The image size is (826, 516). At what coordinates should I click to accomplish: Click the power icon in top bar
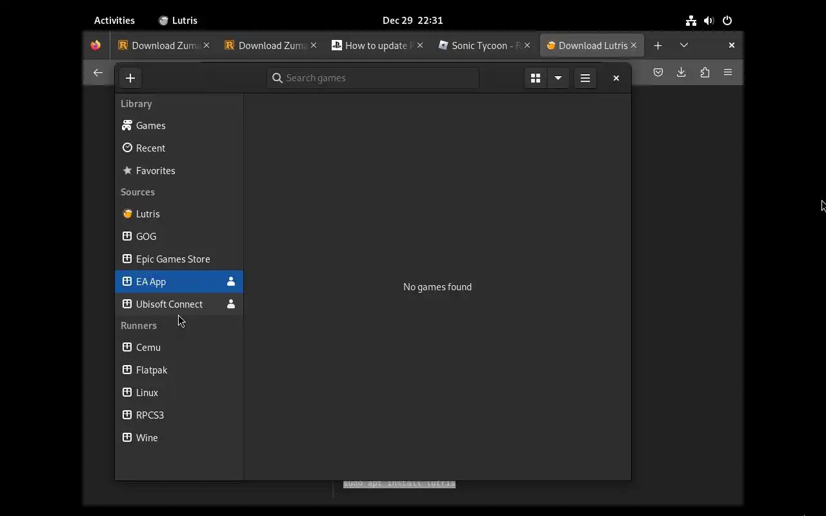727,21
